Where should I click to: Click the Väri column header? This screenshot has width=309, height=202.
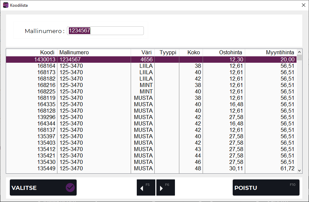143,52
